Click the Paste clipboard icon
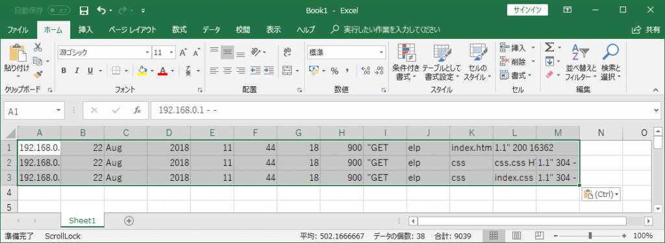This screenshot has height=243, width=665. [18, 53]
